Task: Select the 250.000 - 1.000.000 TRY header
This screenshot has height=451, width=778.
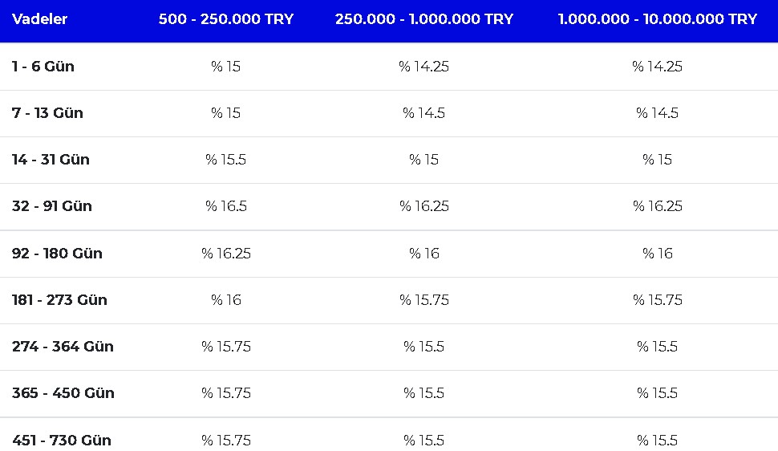Action: point(424,19)
